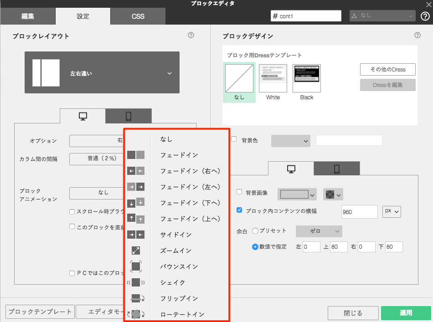Screen dimensions: 433x322
Task: Click the shake animation icon
Action: tap(135, 282)
